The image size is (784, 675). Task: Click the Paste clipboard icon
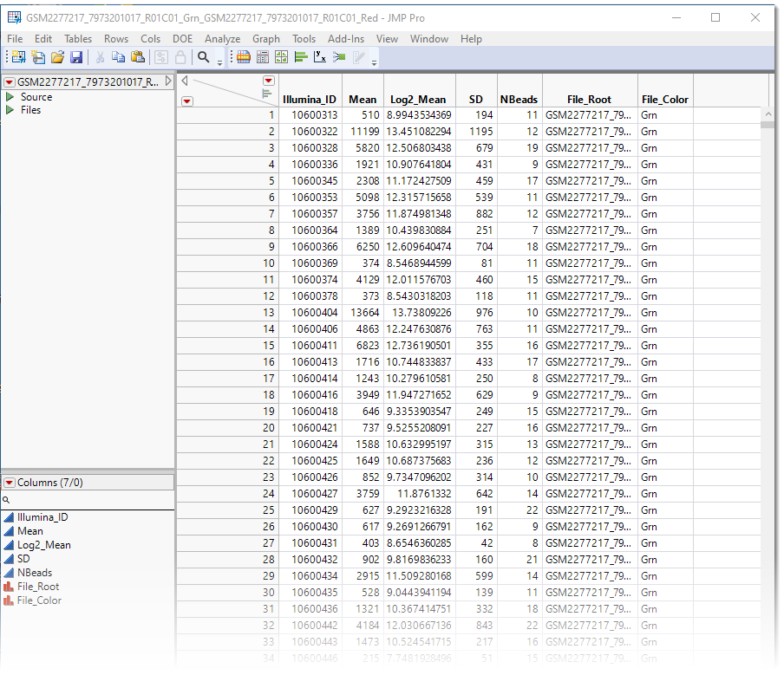point(138,57)
